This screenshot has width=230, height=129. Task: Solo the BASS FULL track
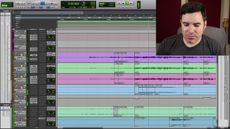[22, 55]
